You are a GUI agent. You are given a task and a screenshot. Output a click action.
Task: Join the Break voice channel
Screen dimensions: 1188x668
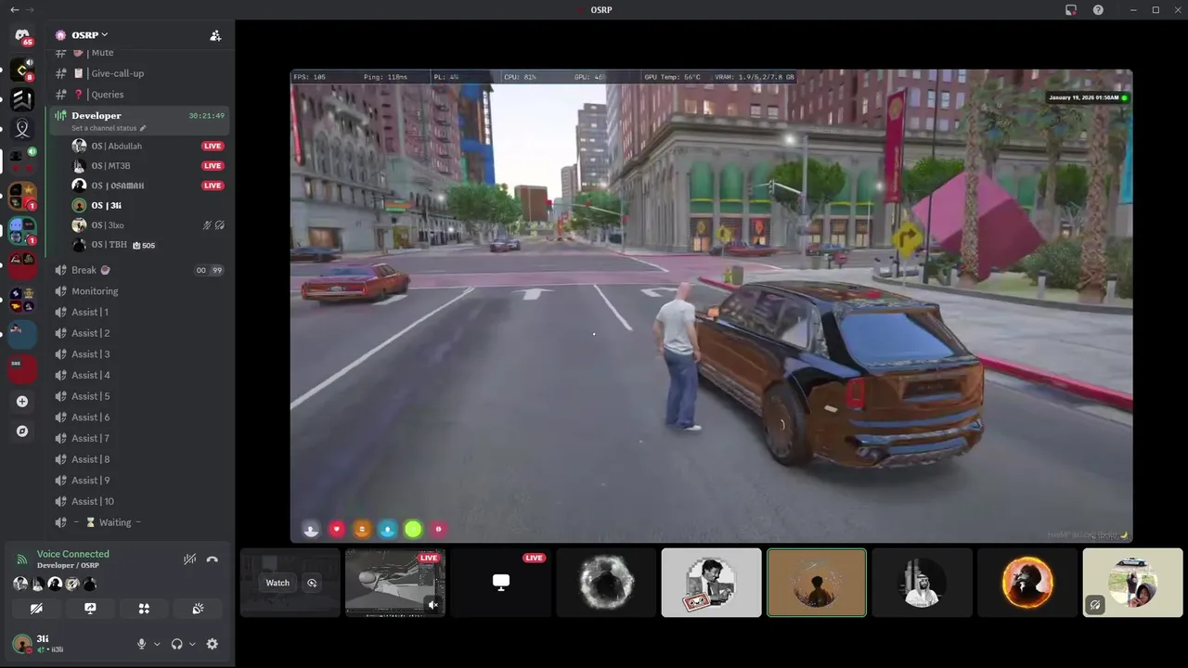(139, 270)
